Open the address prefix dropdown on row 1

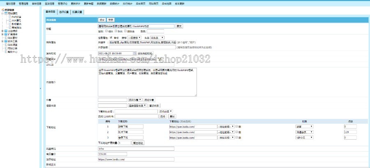[x=226, y=127]
